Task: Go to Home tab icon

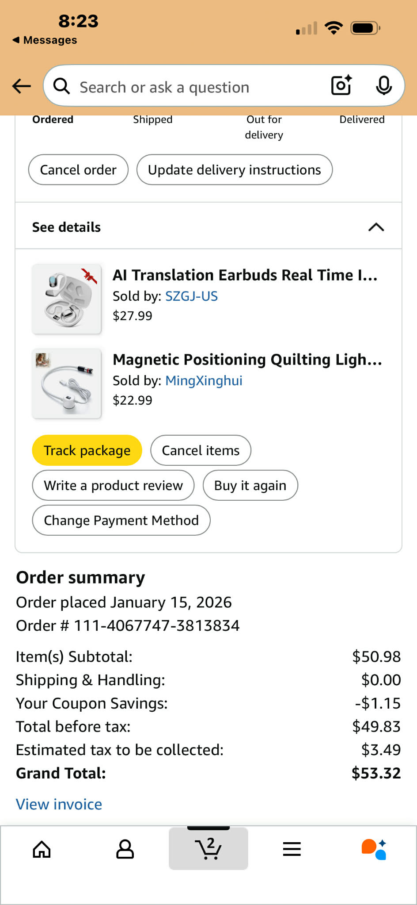Action: click(x=42, y=849)
